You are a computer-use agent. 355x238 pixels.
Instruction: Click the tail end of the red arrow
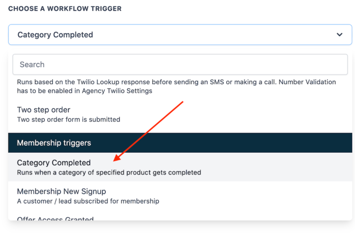tap(183, 102)
